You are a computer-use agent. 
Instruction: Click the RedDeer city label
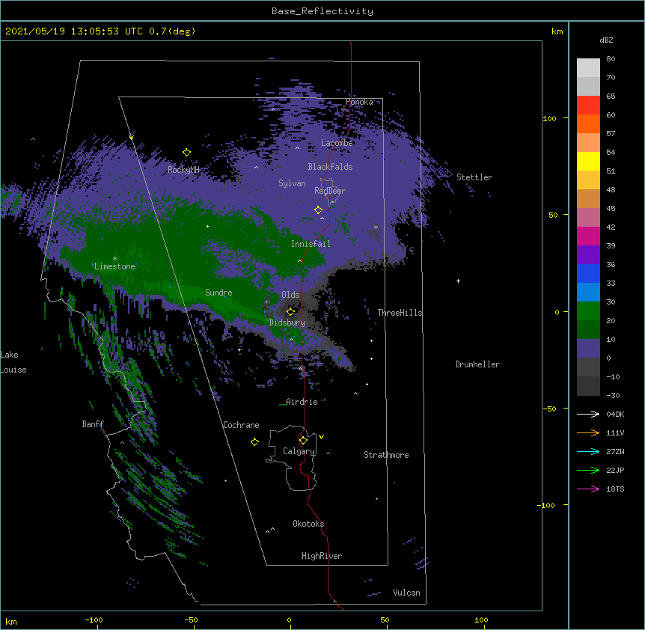330,191
